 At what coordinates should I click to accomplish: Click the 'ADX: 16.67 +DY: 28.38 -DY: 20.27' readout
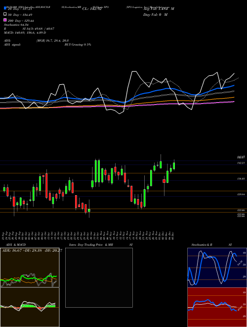(32, 251)
